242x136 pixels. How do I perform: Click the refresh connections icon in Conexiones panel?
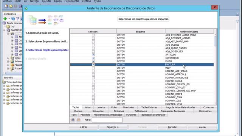click(x=13, y=19)
